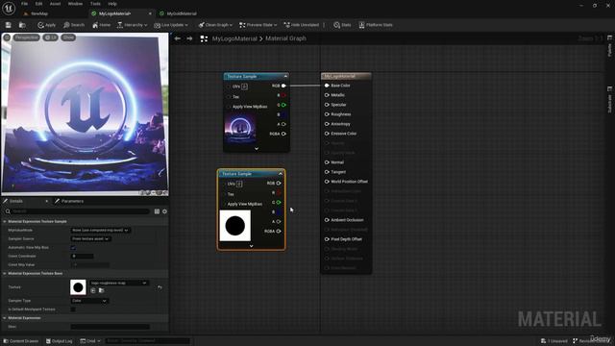
Task: Toggle Hide Unrelated nodes
Action: tap(301, 25)
